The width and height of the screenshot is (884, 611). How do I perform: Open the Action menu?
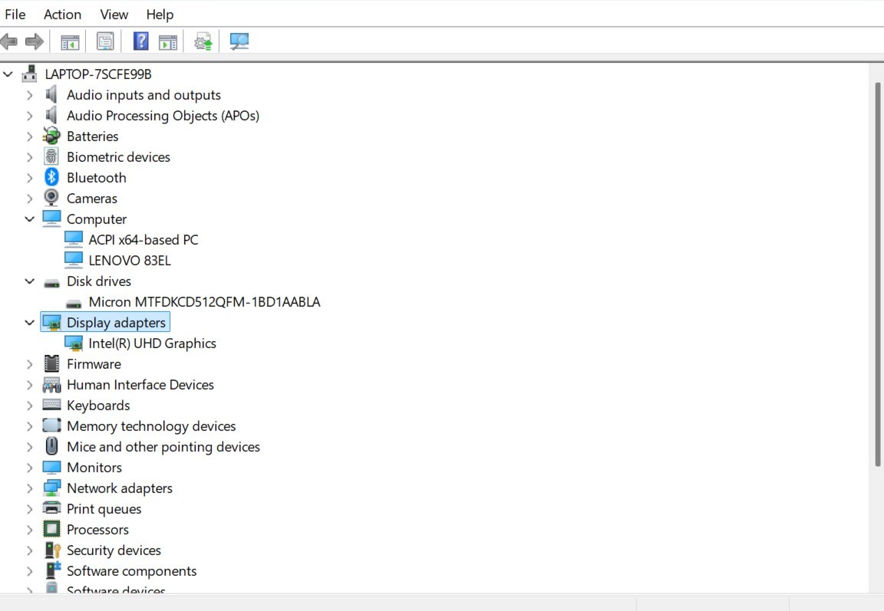coord(62,15)
